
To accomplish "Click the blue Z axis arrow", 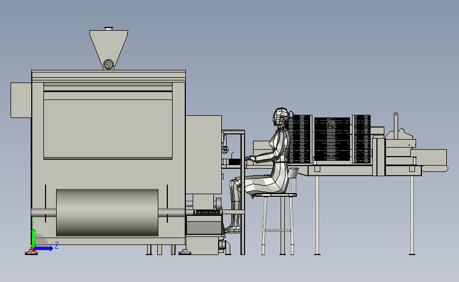I will [x=44, y=248].
